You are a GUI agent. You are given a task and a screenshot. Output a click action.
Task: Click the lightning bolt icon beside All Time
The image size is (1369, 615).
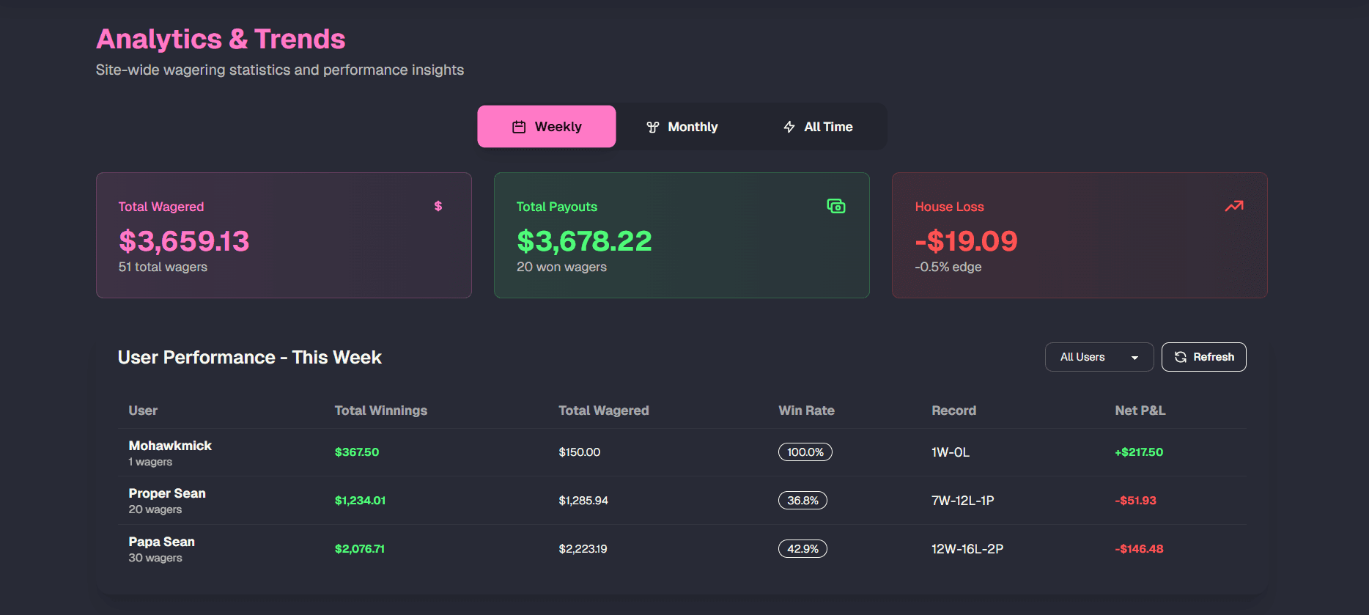click(789, 127)
